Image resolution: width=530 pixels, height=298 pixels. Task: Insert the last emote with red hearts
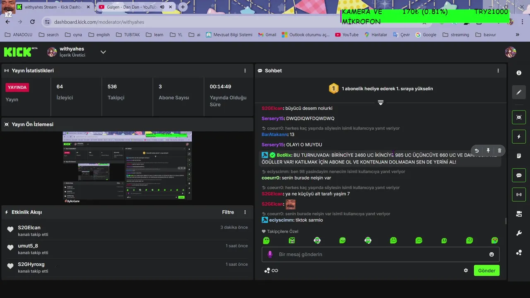pos(494,240)
